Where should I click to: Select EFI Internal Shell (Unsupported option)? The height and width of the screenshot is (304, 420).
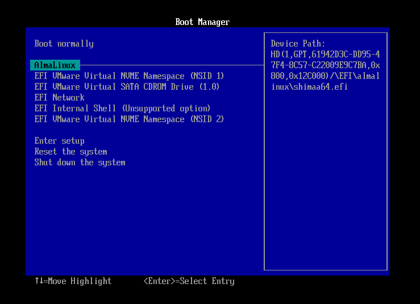pos(122,109)
